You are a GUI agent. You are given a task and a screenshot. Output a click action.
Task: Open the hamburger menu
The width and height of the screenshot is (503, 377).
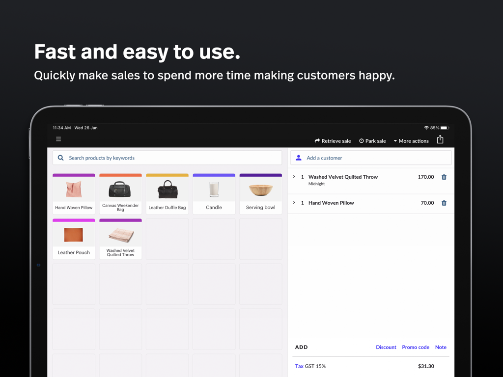58,139
